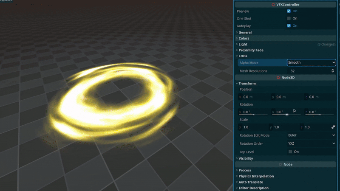The width and height of the screenshot is (340, 191).
Task: Expand the Auto Translate section
Action: [x=286, y=182]
